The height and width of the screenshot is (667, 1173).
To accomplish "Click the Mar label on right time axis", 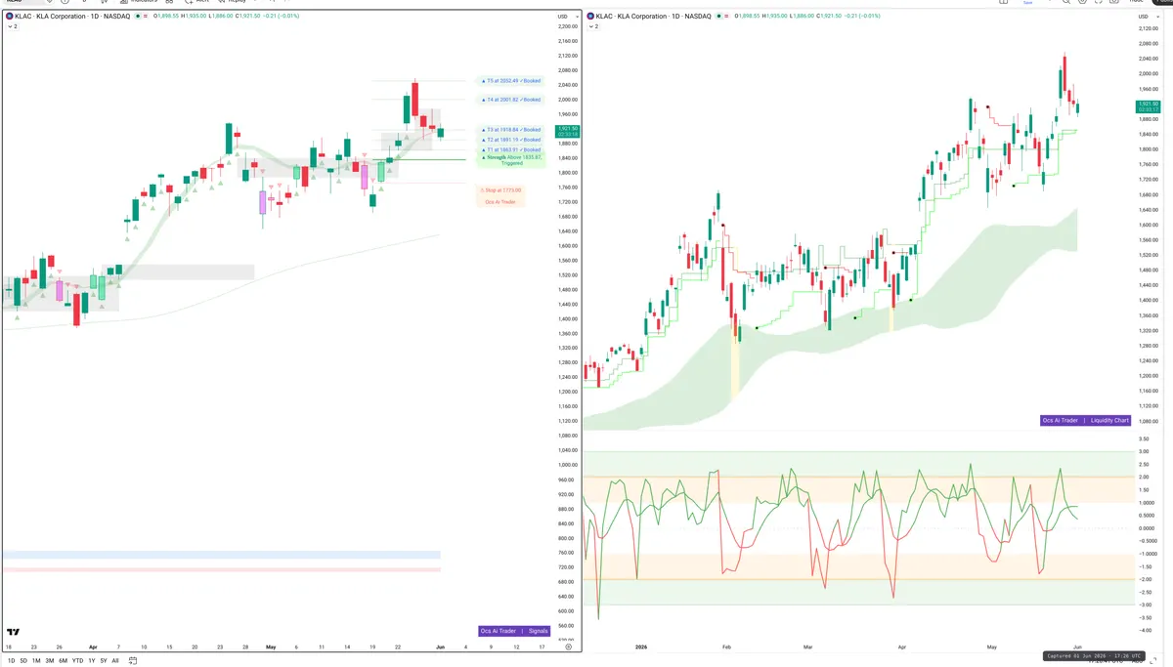I will coord(808,646).
